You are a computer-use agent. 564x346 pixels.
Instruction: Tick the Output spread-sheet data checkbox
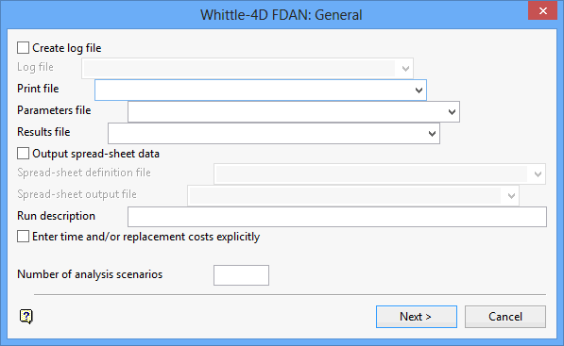point(23,154)
